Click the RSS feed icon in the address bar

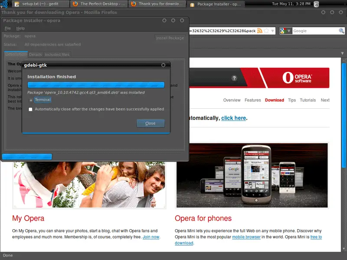[259, 31]
